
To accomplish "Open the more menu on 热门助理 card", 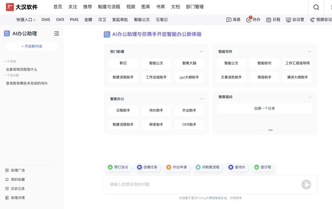I will click(x=202, y=51).
